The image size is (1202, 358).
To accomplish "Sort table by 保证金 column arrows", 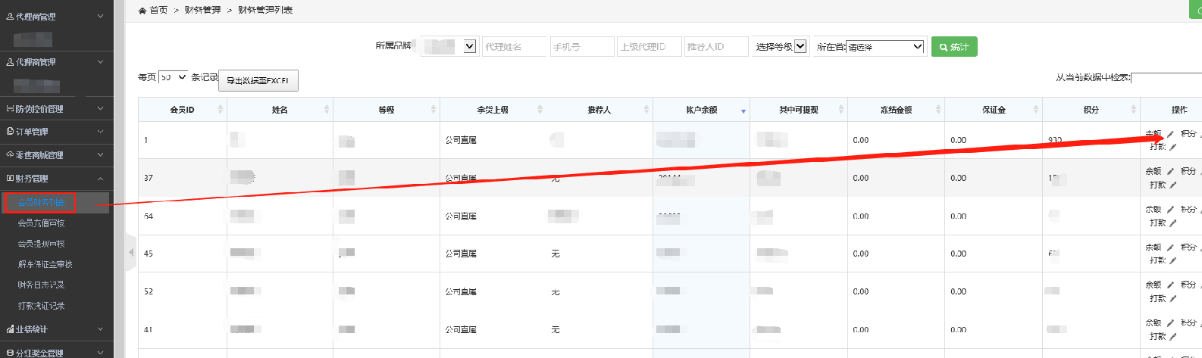I will point(1036,110).
